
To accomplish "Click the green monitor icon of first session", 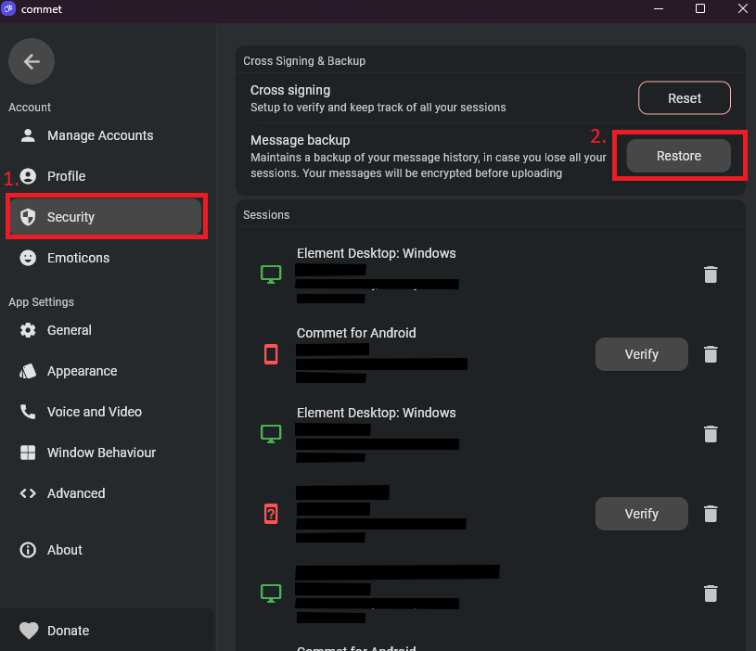I will [x=271, y=274].
